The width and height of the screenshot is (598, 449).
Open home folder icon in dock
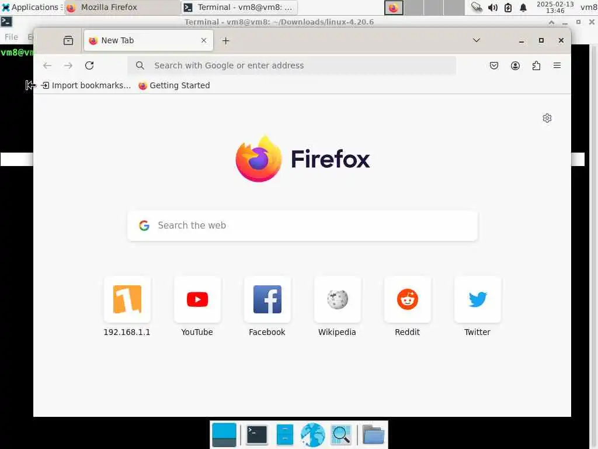[x=373, y=435]
